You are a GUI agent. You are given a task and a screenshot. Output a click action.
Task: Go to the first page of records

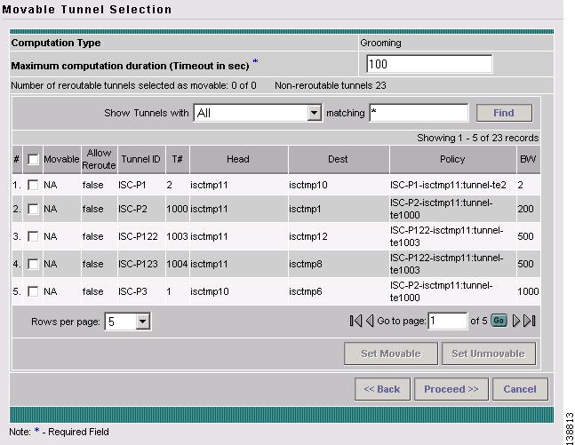point(355,322)
